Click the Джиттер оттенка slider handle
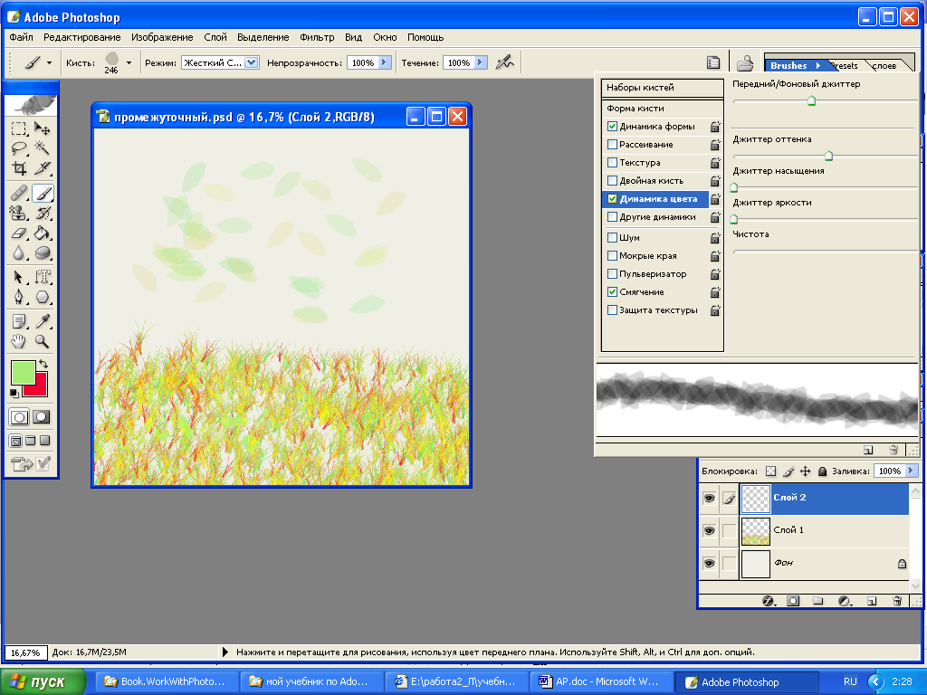The width and height of the screenshot is (927, 695). [828, 157]
